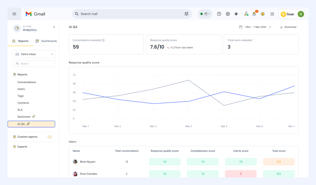316x185 pixels.
Task: Open Gmail support help icon
Action: [x=219, y=14]
